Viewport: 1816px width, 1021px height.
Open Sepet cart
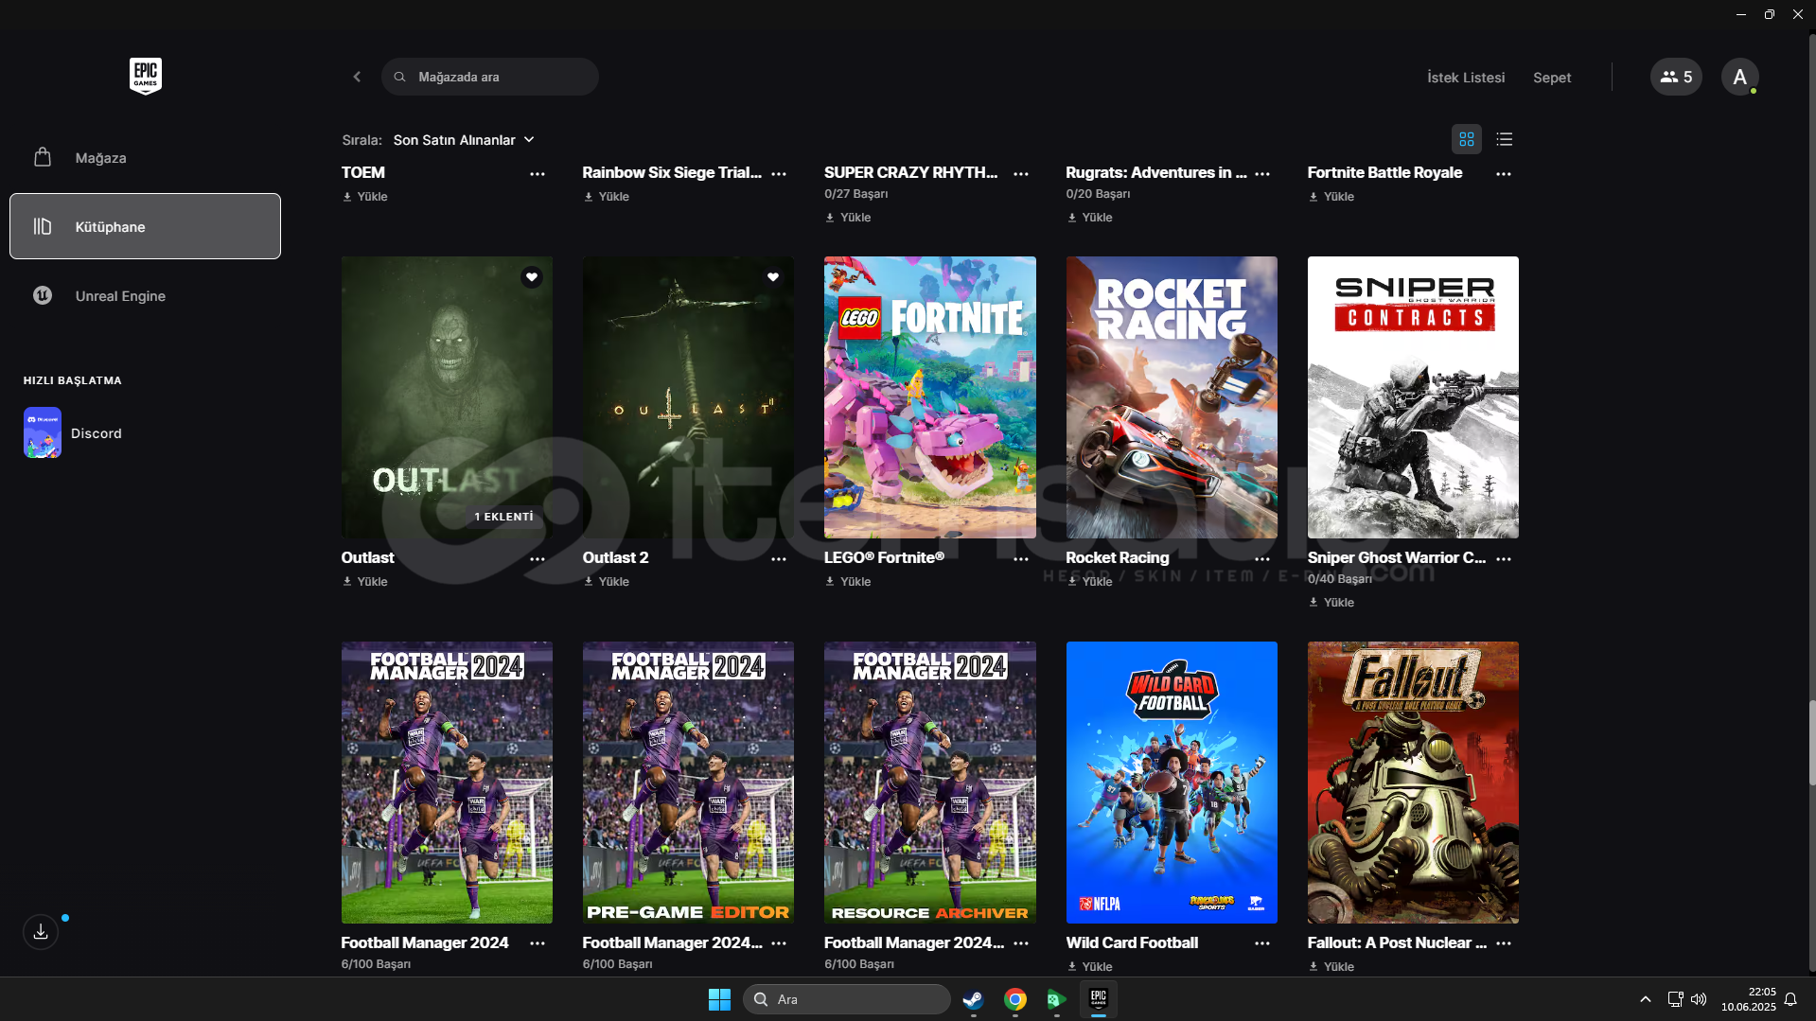click(1552, 78)
